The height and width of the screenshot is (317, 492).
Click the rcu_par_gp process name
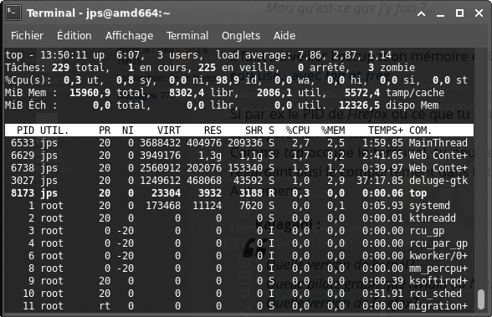coord(438,244)
